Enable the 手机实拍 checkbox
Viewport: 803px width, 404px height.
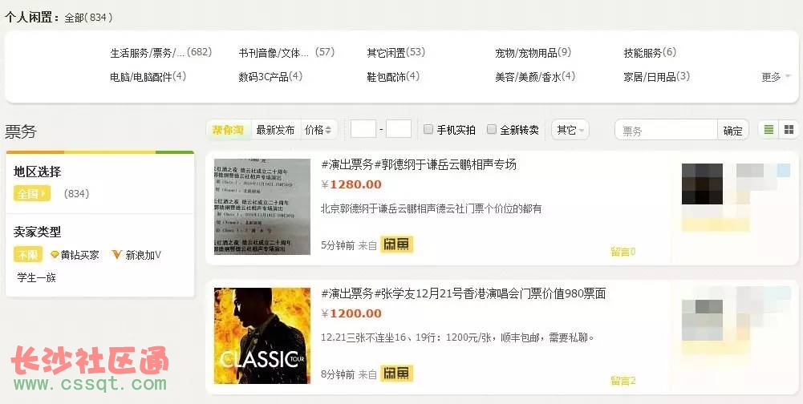coord(428,130)
